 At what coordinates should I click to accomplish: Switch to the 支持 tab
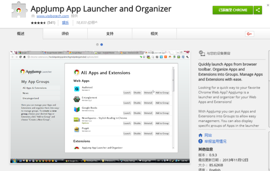tap(110, 33)
